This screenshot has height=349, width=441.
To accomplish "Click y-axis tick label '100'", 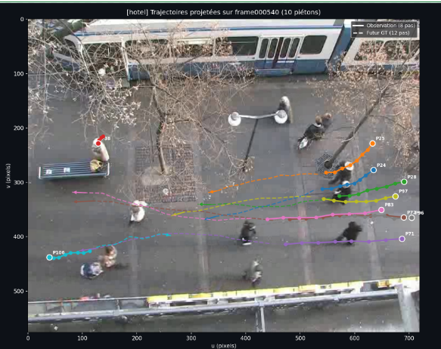I will 19,73.
